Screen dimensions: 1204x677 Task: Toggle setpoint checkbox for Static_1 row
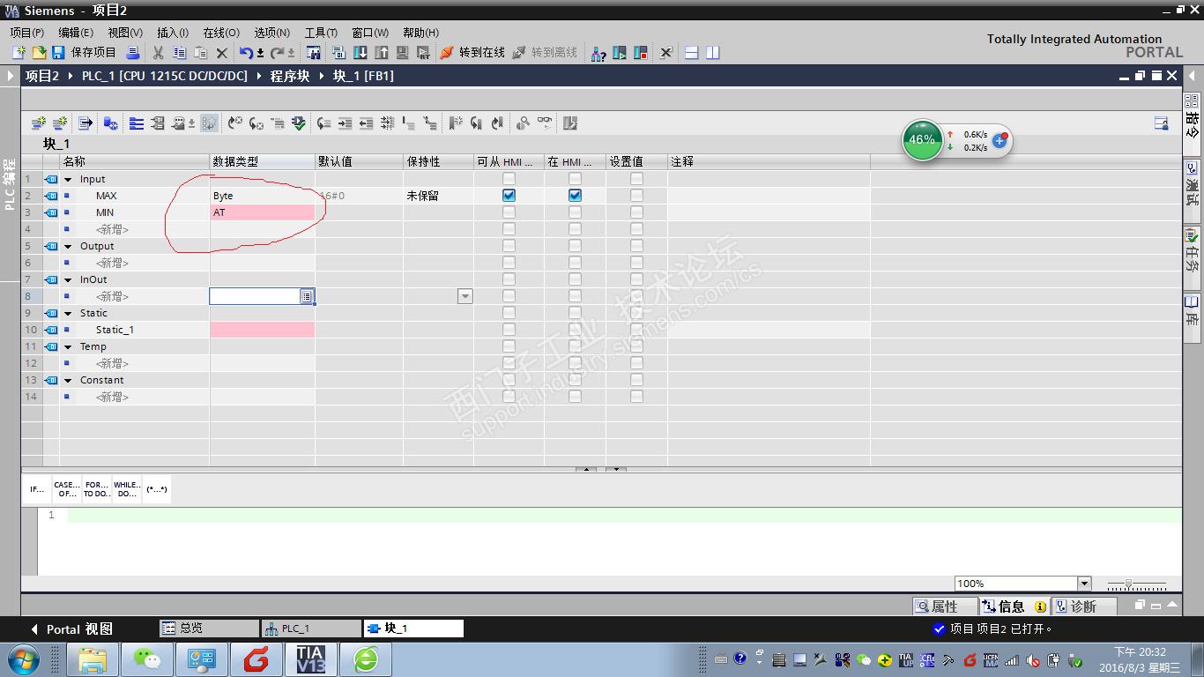(636, 330)
